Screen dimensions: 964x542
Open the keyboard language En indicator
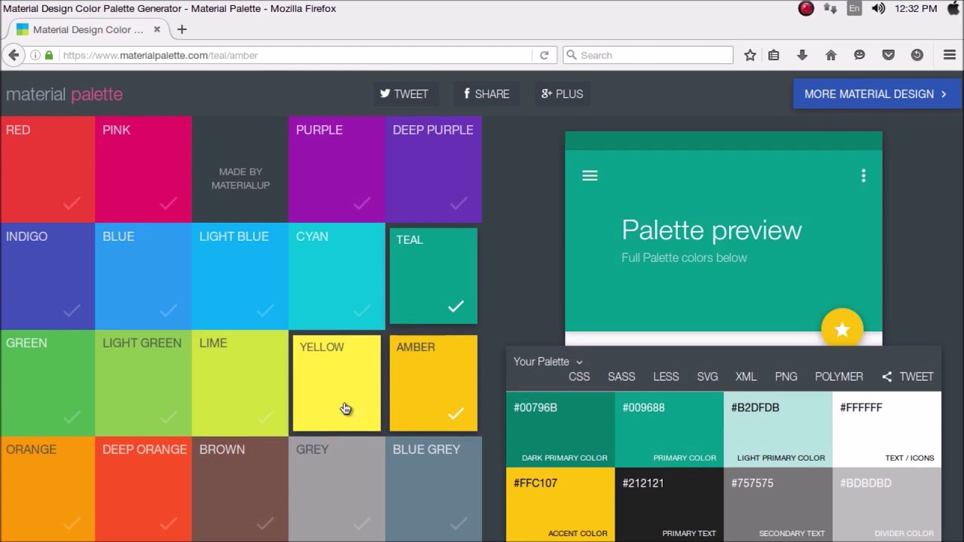(x=854, y=9)
